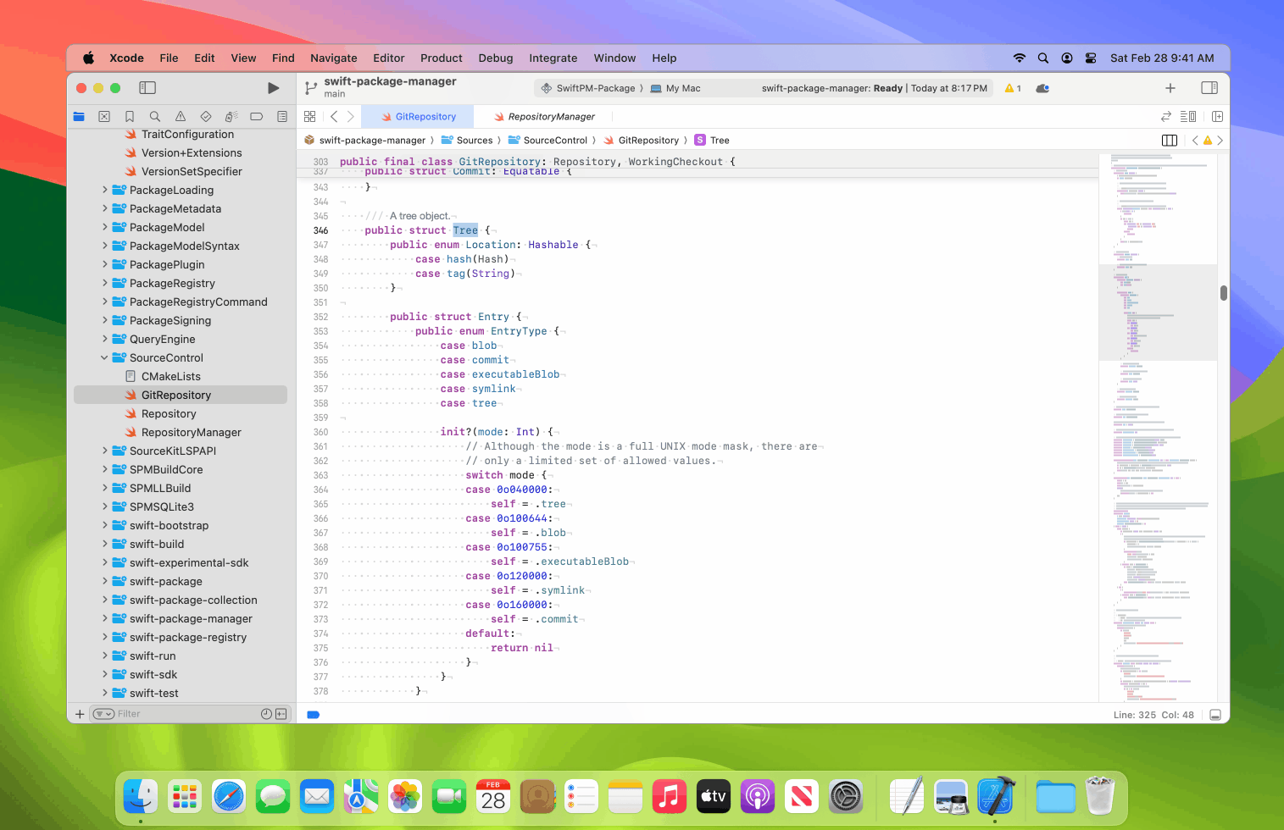
Task: Toggle the source-control status filter
Action: click(281, 714)
